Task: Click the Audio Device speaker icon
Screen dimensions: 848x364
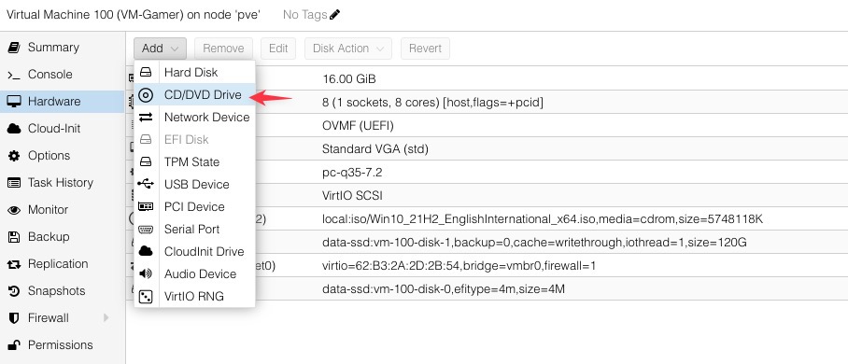Action: [146, 273]
